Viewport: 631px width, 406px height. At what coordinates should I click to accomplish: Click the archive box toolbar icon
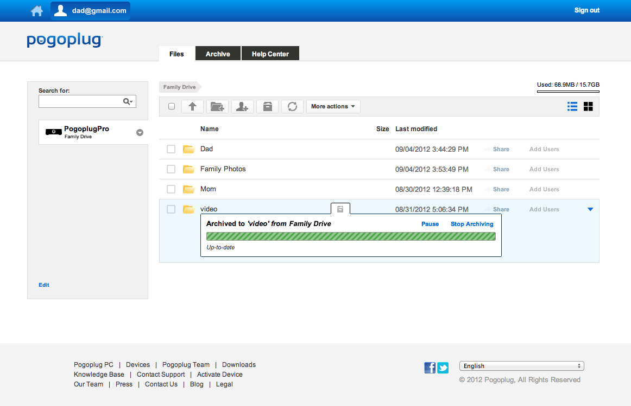pos(267,107)
